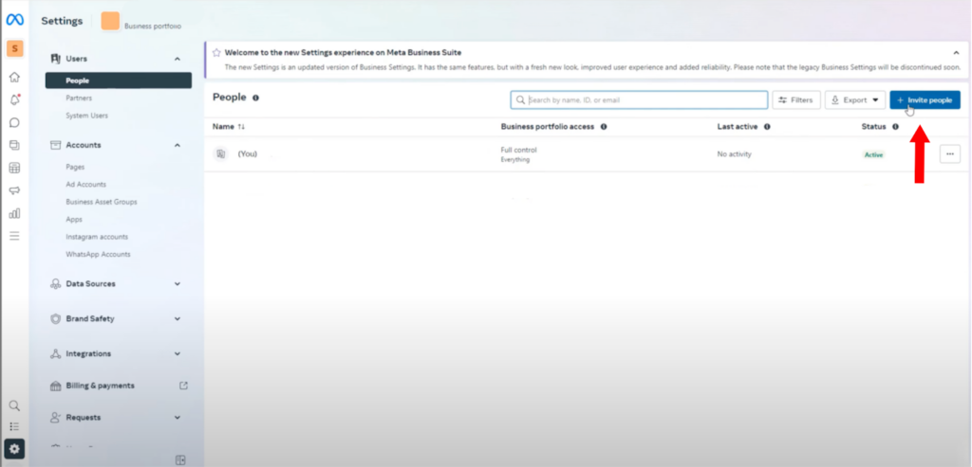Click info icon next to People heading
Image resolution: width=972 pixels, height=467 pixels.
tap(256, 98)
